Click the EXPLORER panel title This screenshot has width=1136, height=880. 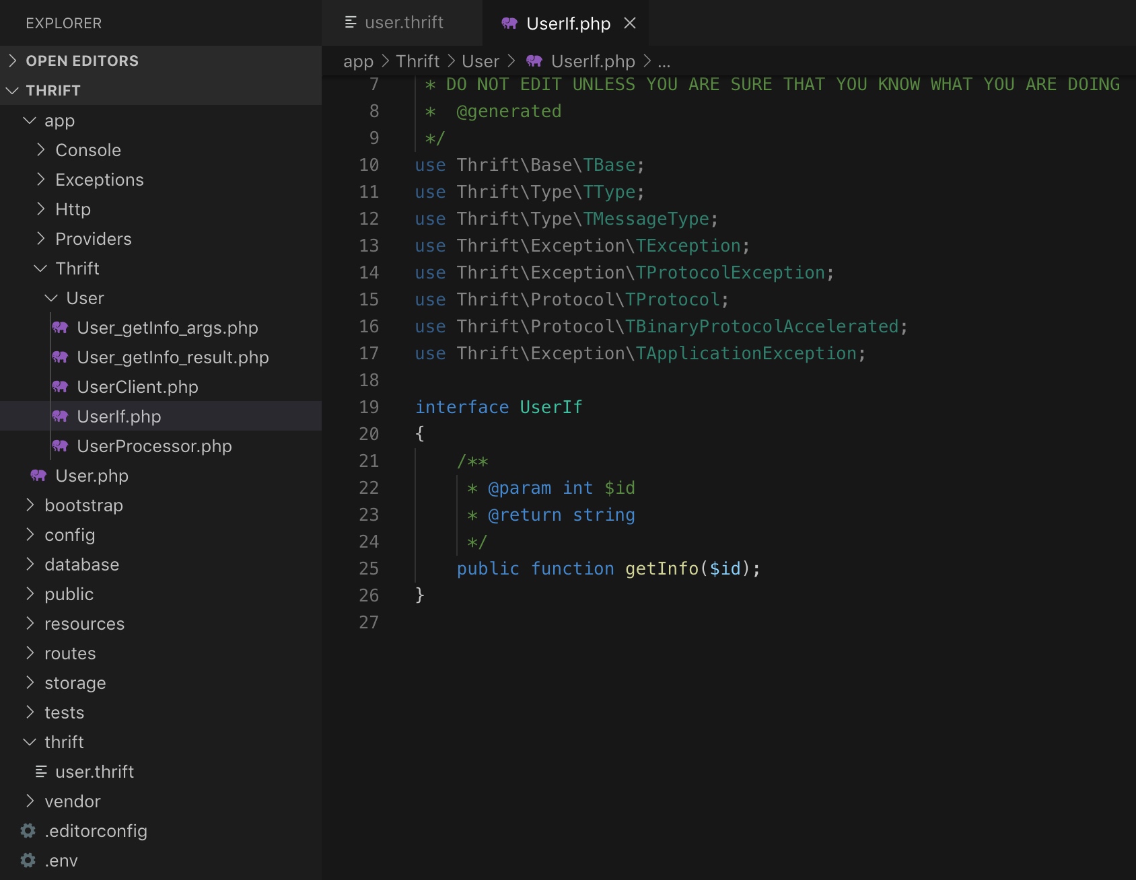tap(64, 24)
